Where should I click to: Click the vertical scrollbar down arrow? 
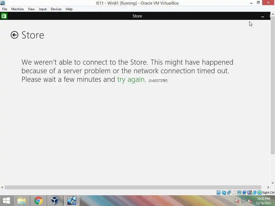pos(273,183)
